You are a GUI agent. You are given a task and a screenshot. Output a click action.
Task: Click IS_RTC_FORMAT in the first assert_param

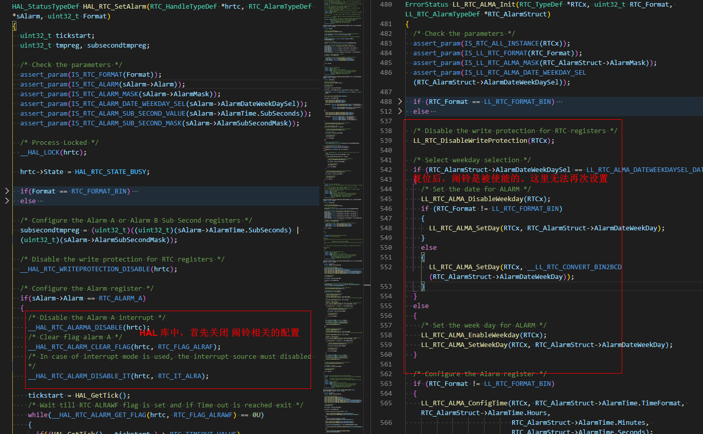pos(97,75)
